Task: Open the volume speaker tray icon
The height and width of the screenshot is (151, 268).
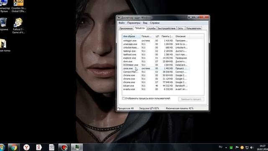Action: tap(252, 147)
